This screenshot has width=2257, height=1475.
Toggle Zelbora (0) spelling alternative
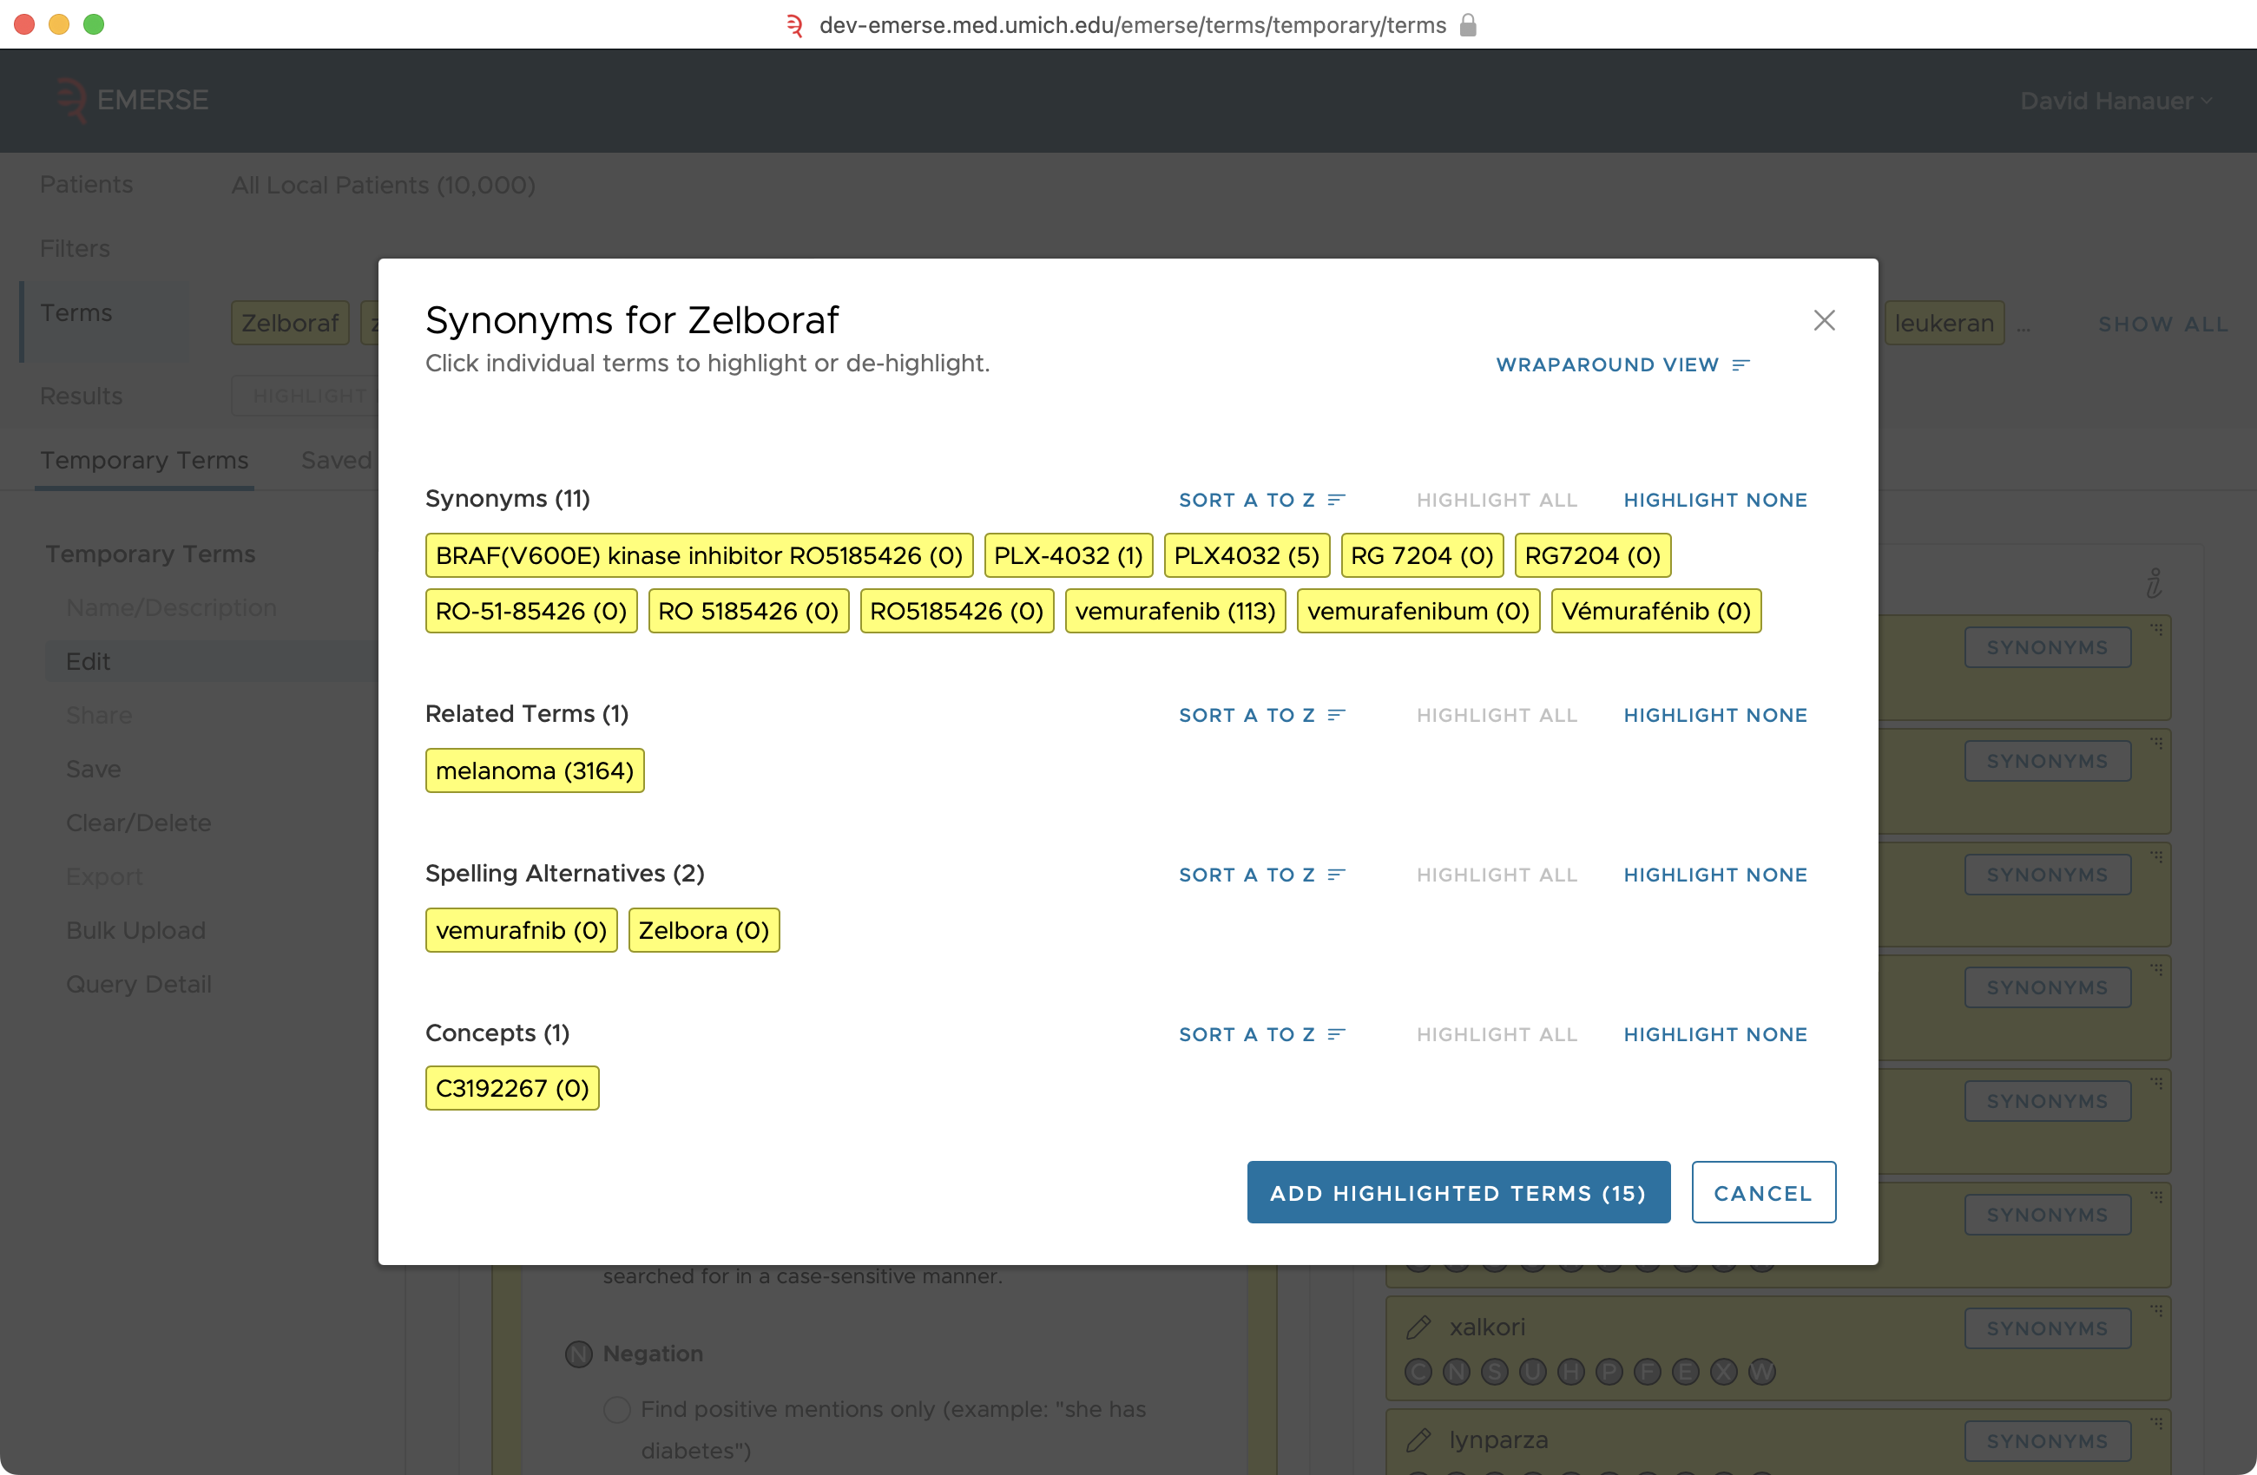pyautogui.click(x=704, y=930)
